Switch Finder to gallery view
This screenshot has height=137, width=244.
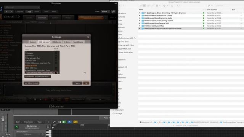(152, 6)
